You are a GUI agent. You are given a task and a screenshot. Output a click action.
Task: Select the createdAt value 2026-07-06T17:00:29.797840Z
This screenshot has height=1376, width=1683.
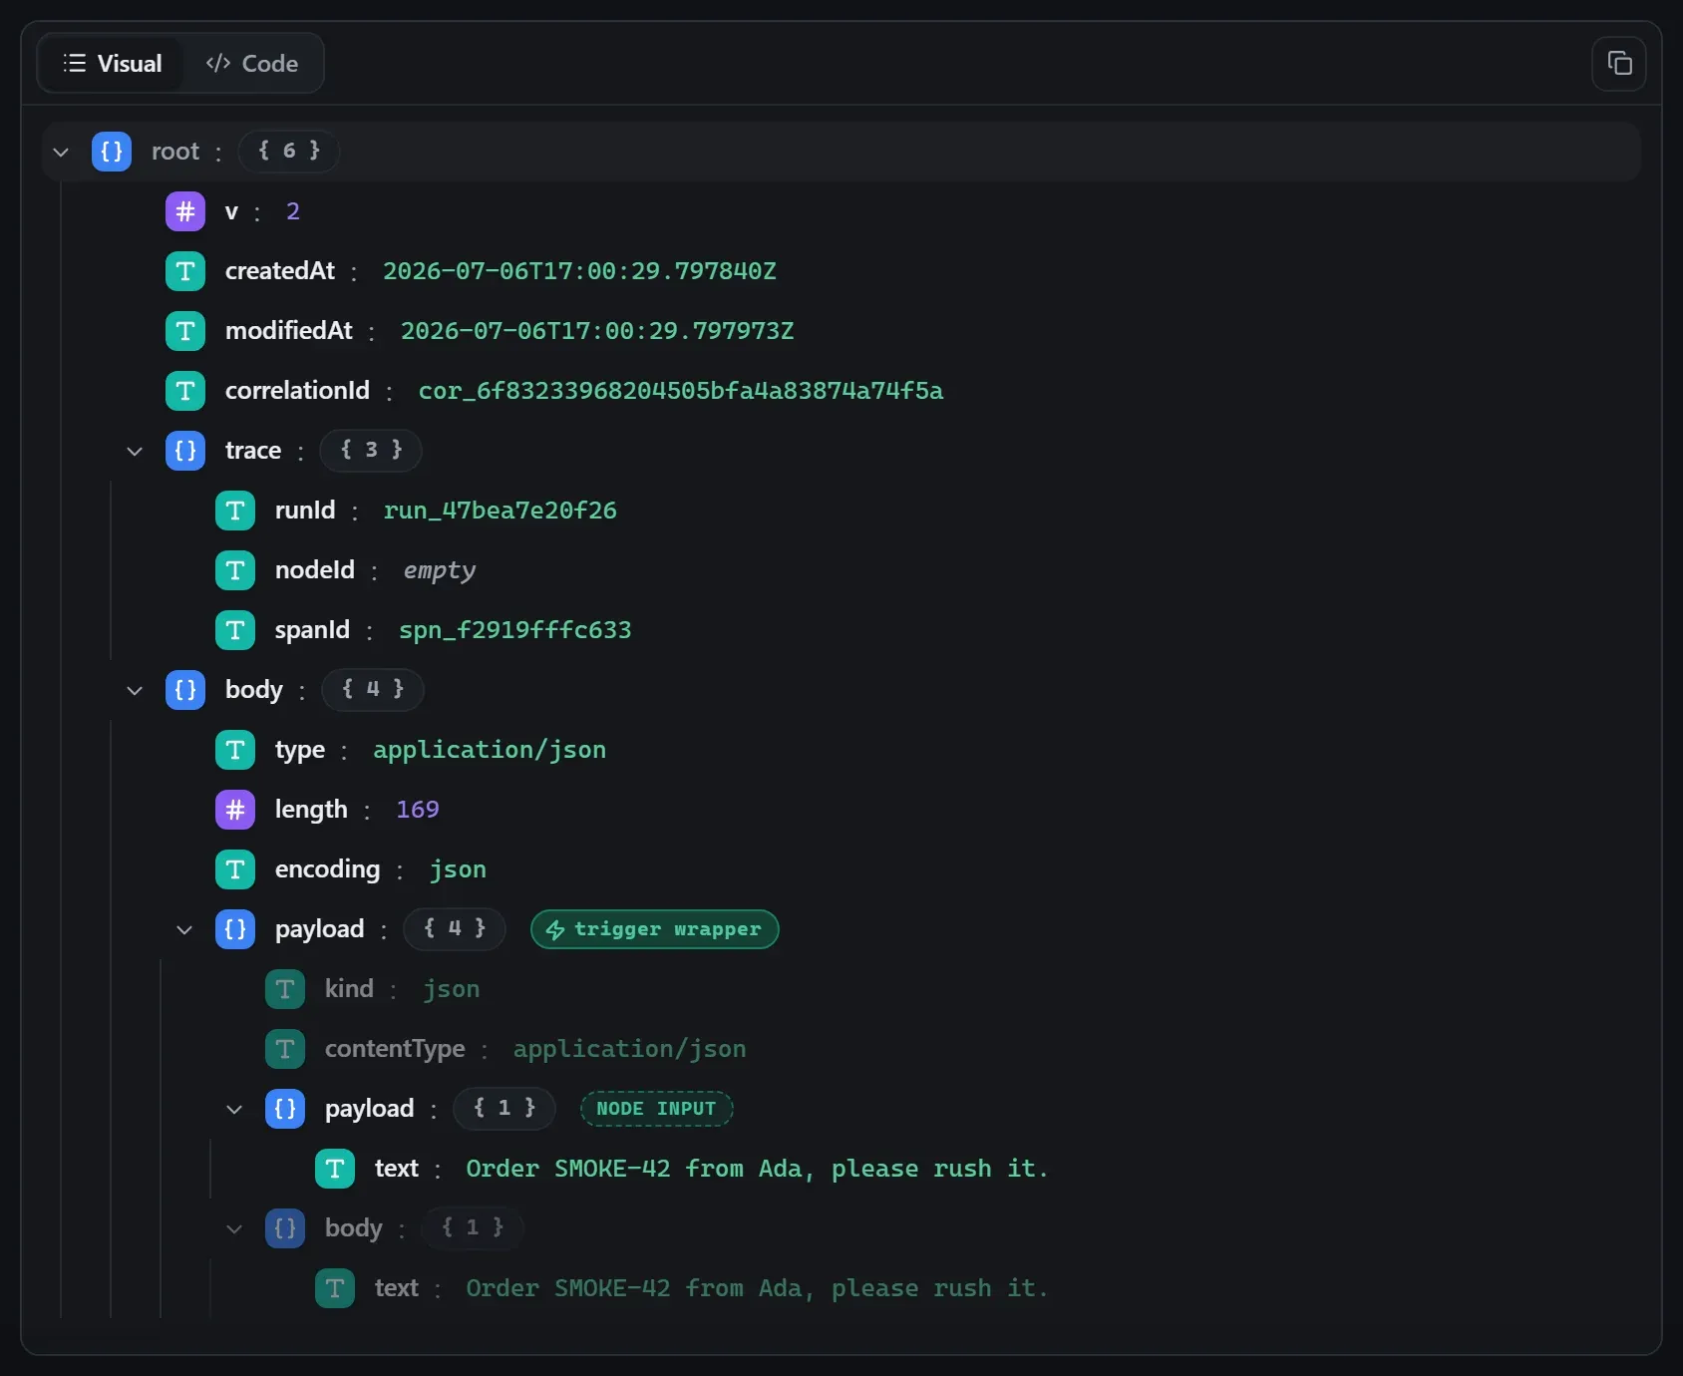pyautogui.click(x=579, y=271)
